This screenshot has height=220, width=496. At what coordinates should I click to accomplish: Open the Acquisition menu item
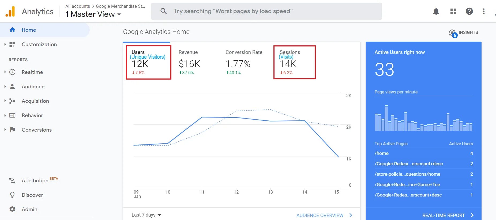[x=35, y=101]
